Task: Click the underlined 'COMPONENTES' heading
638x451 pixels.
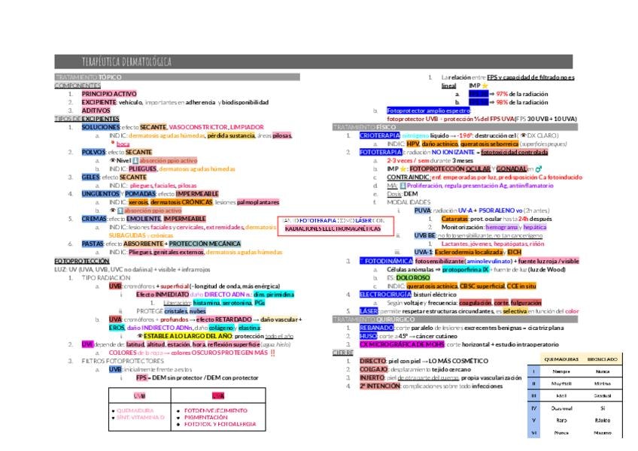Action: coord(77,86)
